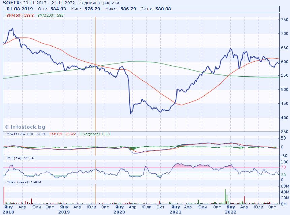290x215 pixels.
Task: Click the orange vertical cursor line on price chart
Action: coord(95,74)
